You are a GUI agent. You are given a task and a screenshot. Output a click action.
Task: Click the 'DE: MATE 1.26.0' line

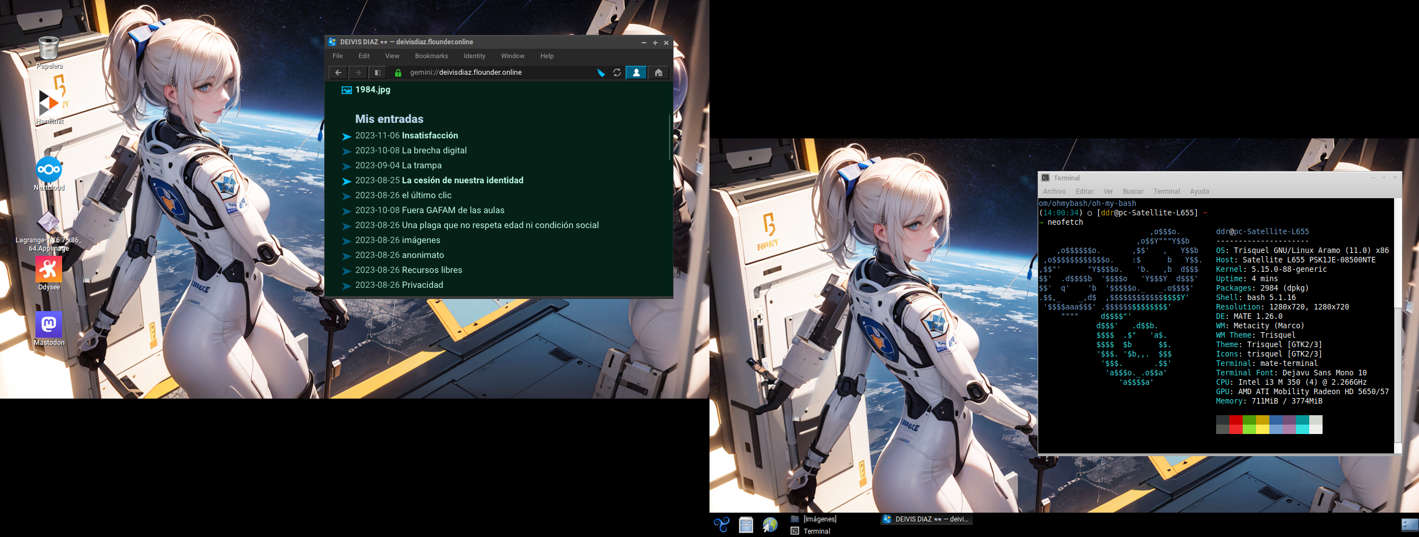point(1249,316)
